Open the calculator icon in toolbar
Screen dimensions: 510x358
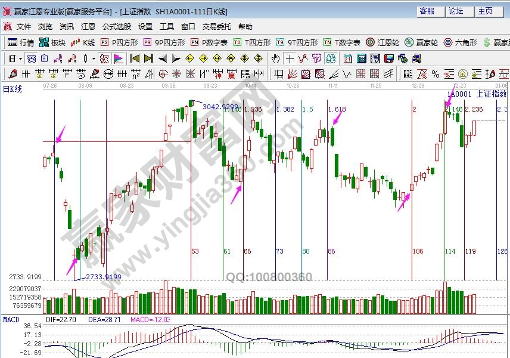pyautogui.click(x=362, y=58)
